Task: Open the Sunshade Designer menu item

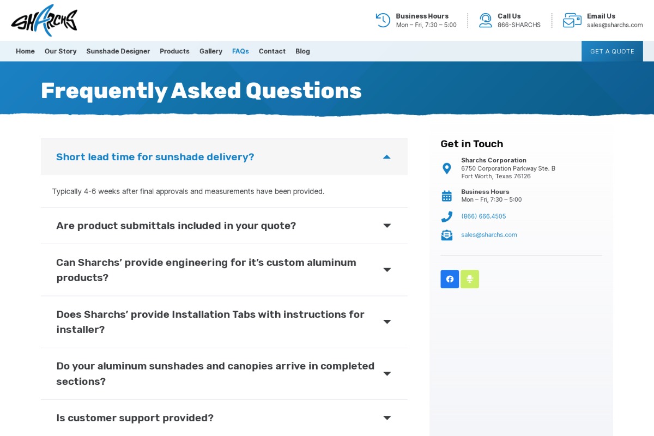Action: click(118, 51)
